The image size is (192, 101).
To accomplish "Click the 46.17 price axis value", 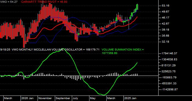I will pyautogui.click(x=165, y=18).
